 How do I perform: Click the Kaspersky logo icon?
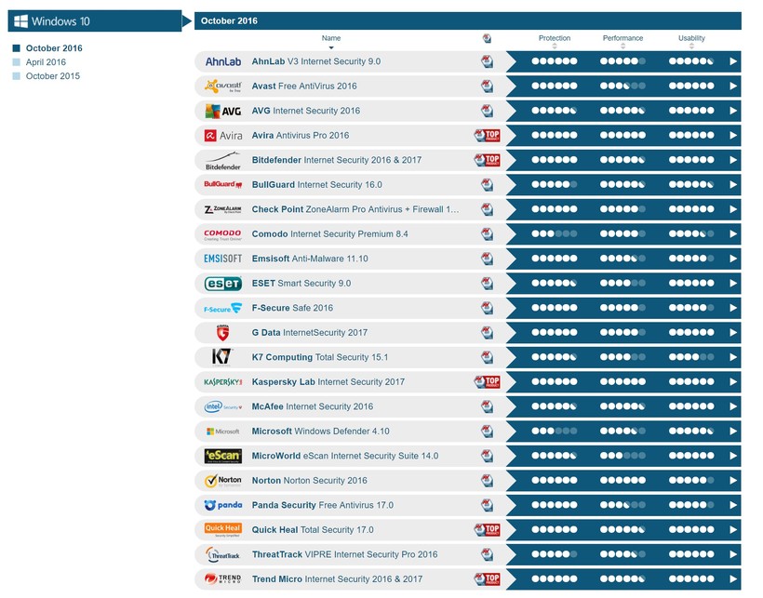click(223, 382)
